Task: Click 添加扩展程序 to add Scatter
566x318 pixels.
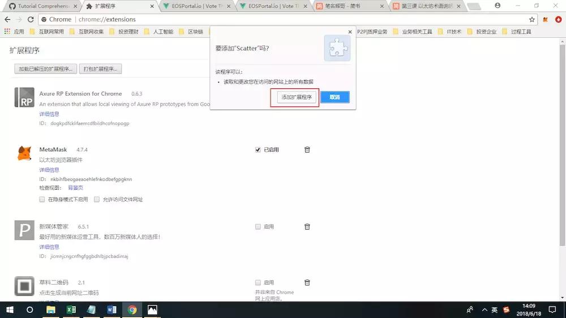Action: coord(297,97)
